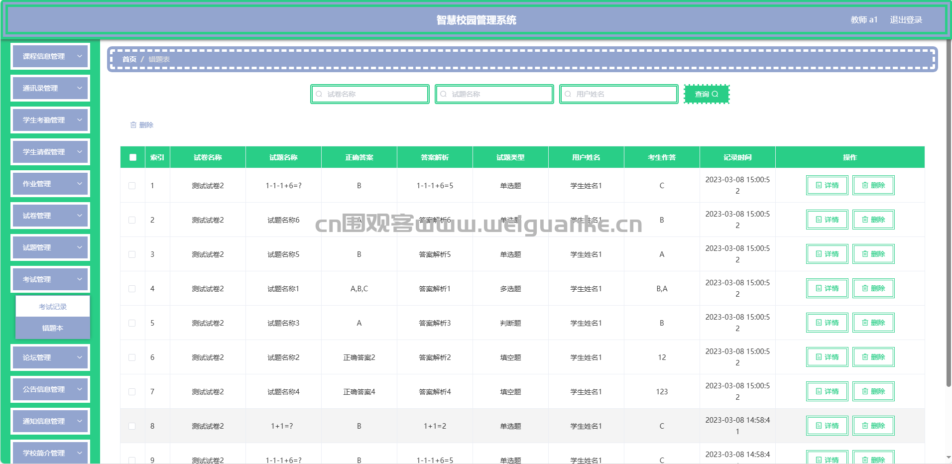Open the 公告信息管理 sidebar menu
This screenshot has height=464, width=952.
click(x=50, y=389)
